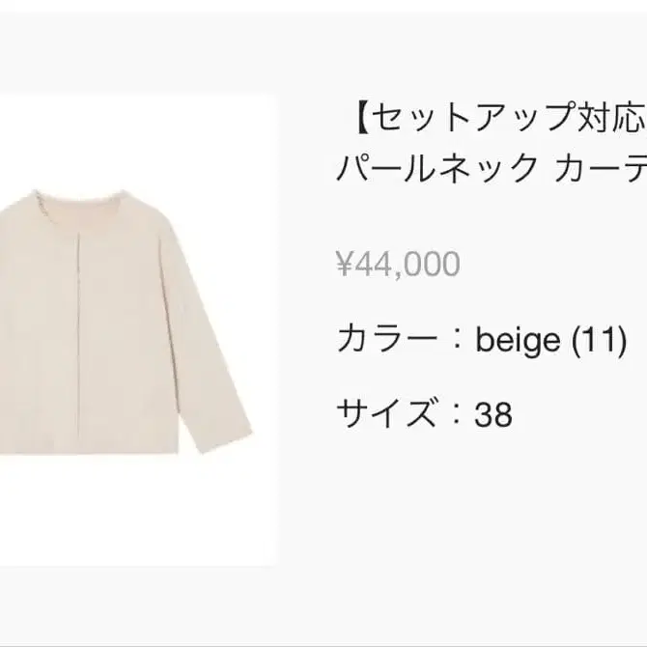
Task: Click the カーデ text in product name
Action: point(601,172)
